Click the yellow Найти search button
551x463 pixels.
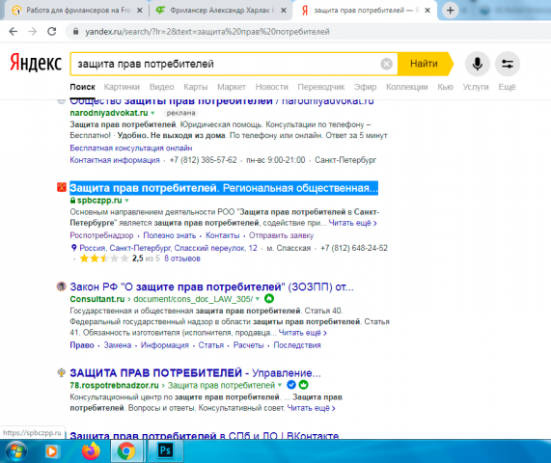coord(425,64)
